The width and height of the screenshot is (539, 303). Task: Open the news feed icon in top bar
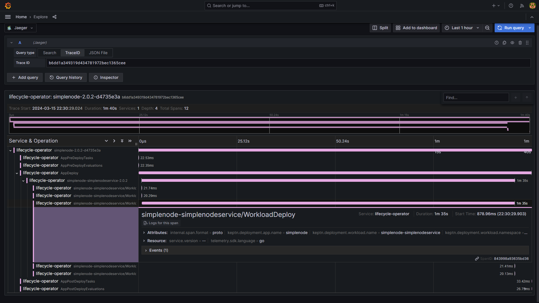(522, 6)
